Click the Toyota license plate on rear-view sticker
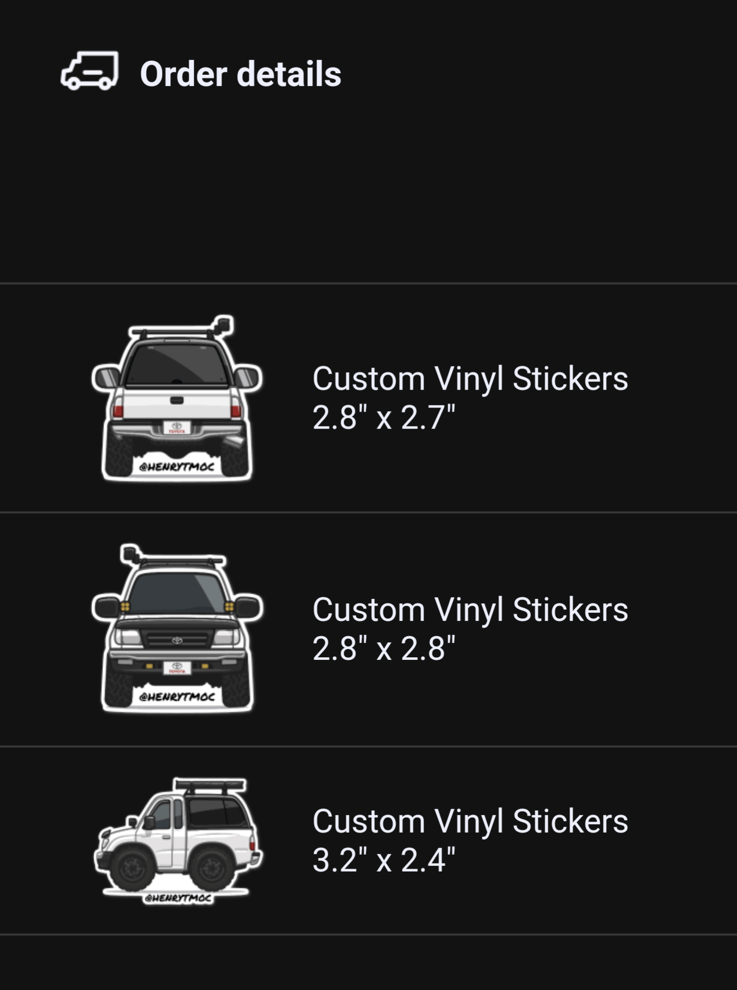This screenshot has width=737, height=990. [x=177, y=427]
